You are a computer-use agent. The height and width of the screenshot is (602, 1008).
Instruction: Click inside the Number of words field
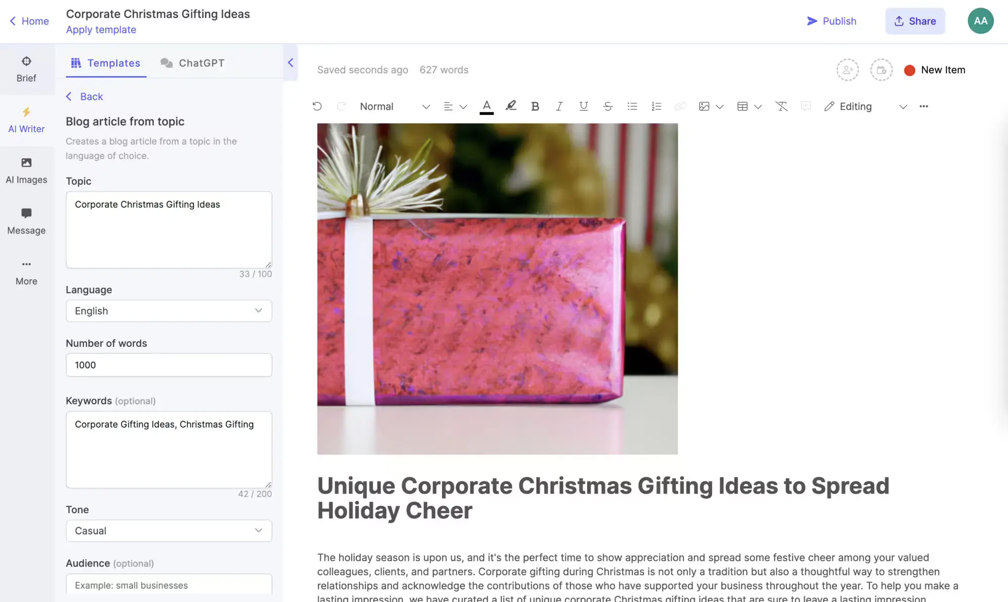(168, 365)
